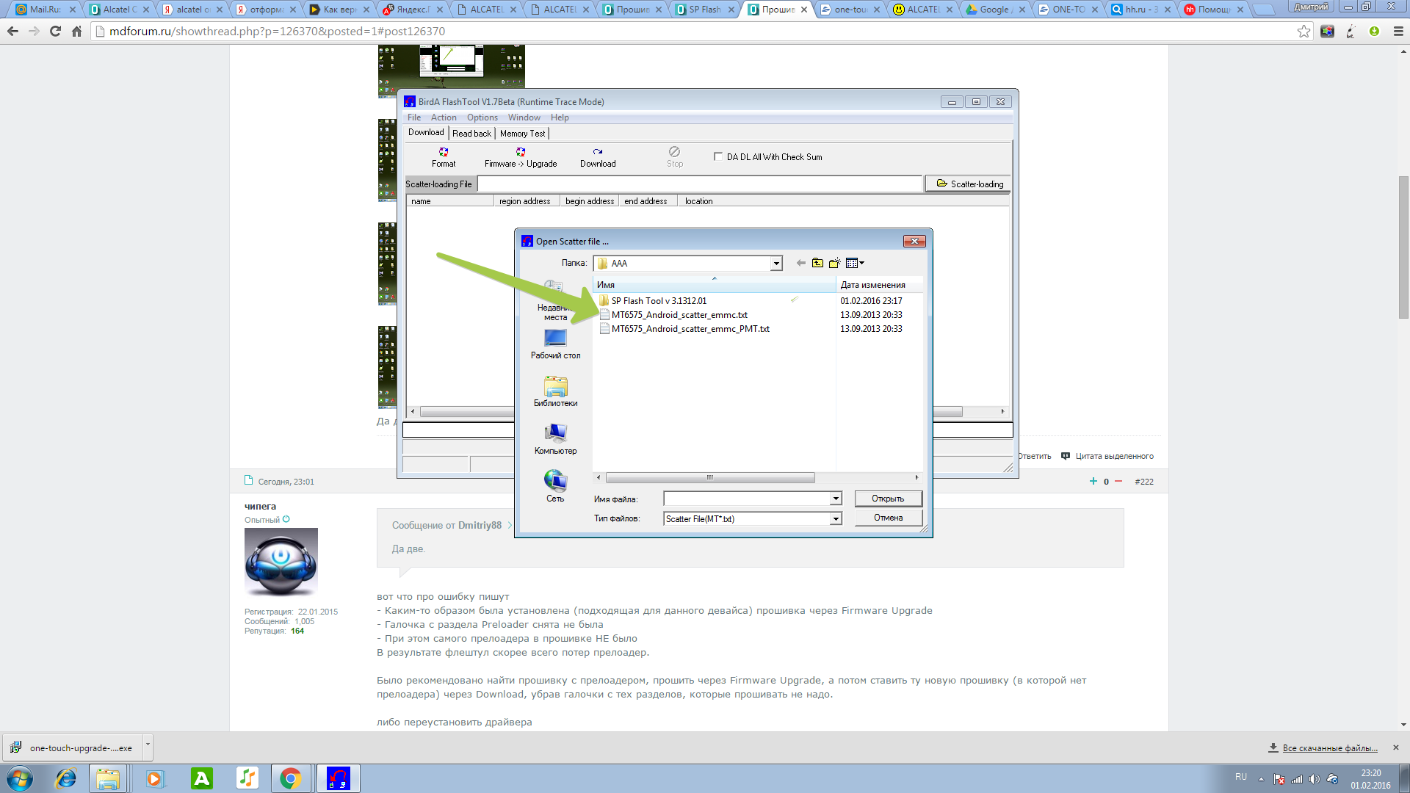Bookmark this page with star icon
Image resolution: width=1410 pixels, height=793 pixels.
click(1304, 32)
